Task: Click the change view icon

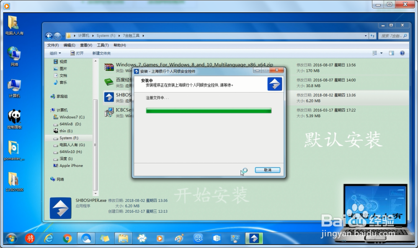Action: pyautogui.click(x=374, y=53)
